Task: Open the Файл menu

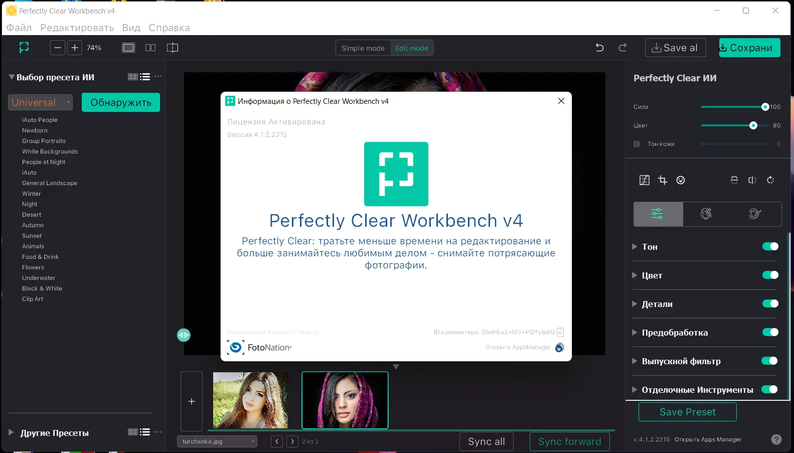Action: [19, 28]
